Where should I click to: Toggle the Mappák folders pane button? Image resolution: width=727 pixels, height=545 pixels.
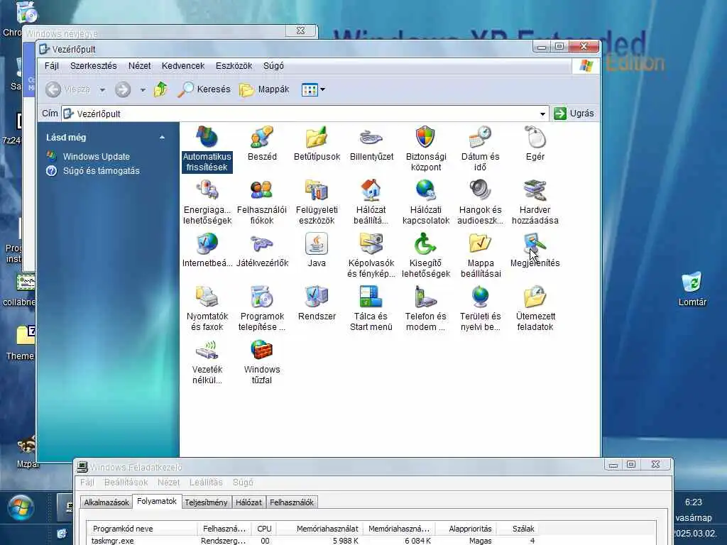(264, 89)
